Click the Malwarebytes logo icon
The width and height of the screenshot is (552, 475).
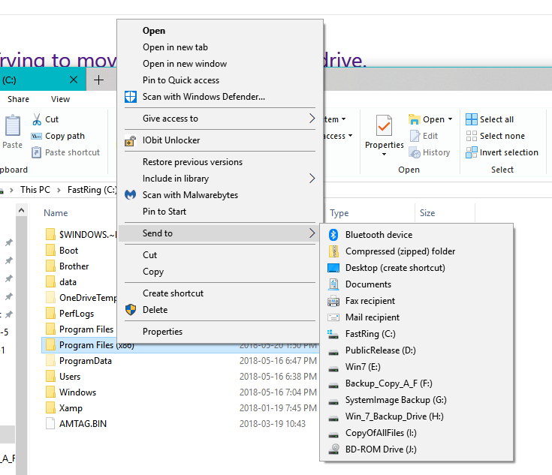pyautogui.click(x=131, y=194)
